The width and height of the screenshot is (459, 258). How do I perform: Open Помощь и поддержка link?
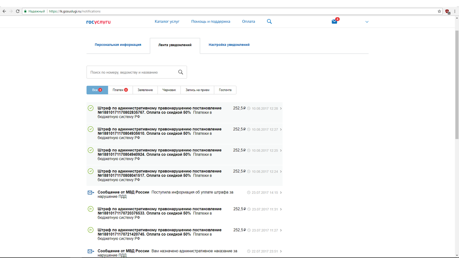[x=211, y=21]
